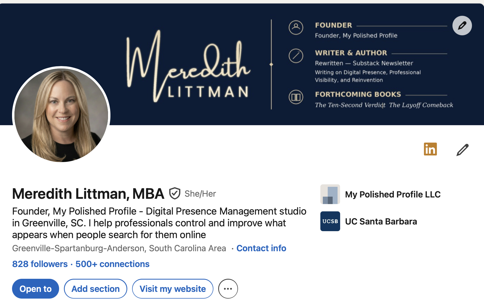Viewport: 484px width, 305px height.
Task: Click the Founder person icon in banner
Action: (296, 28)
